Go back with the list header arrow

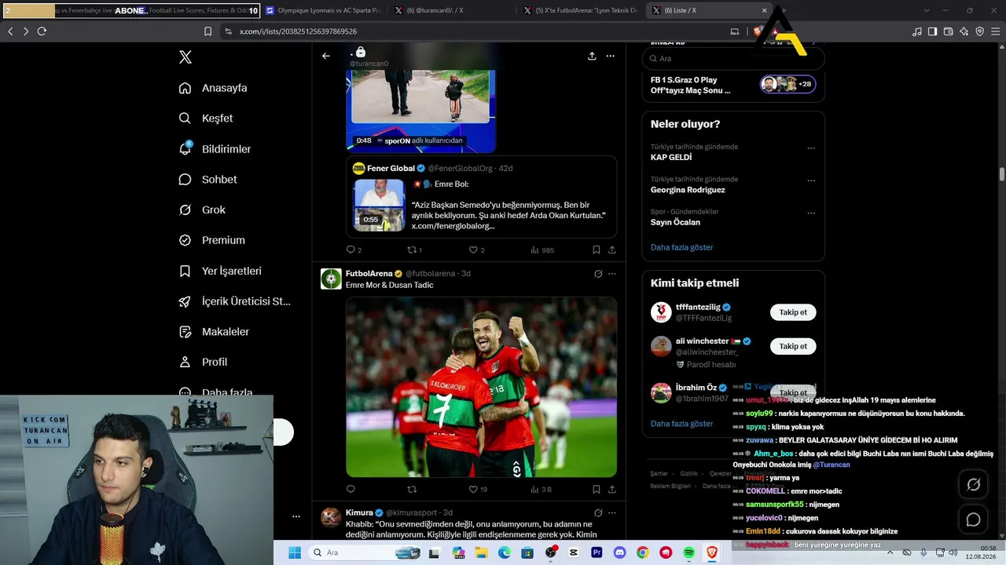pyautogui.click(x=326, y=56)
